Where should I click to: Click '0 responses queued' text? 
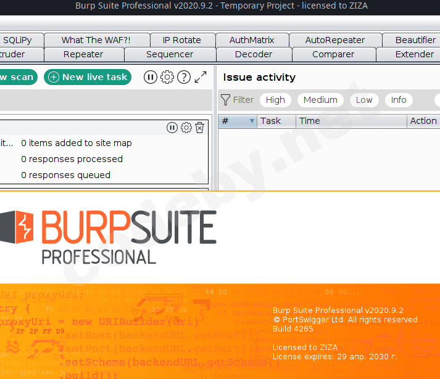(65, 175)
